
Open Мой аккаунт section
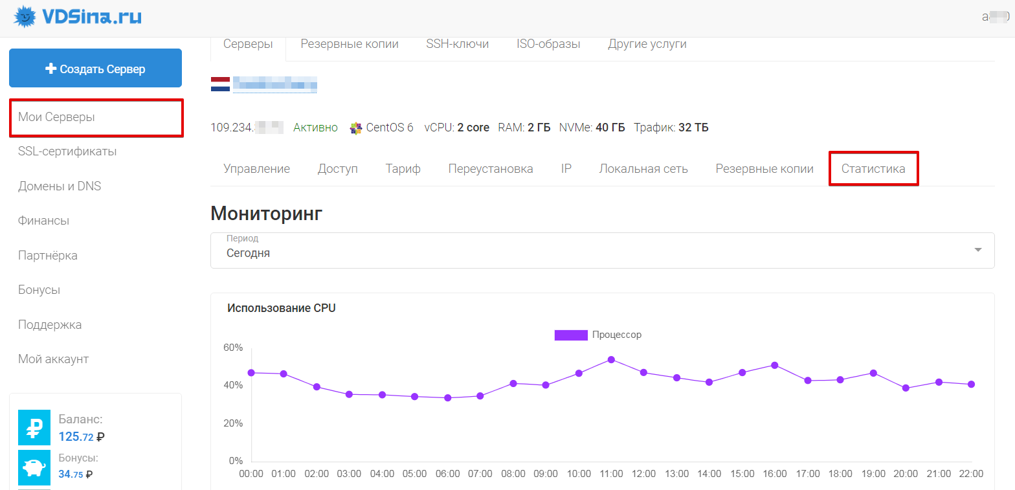tap(53, 359)
